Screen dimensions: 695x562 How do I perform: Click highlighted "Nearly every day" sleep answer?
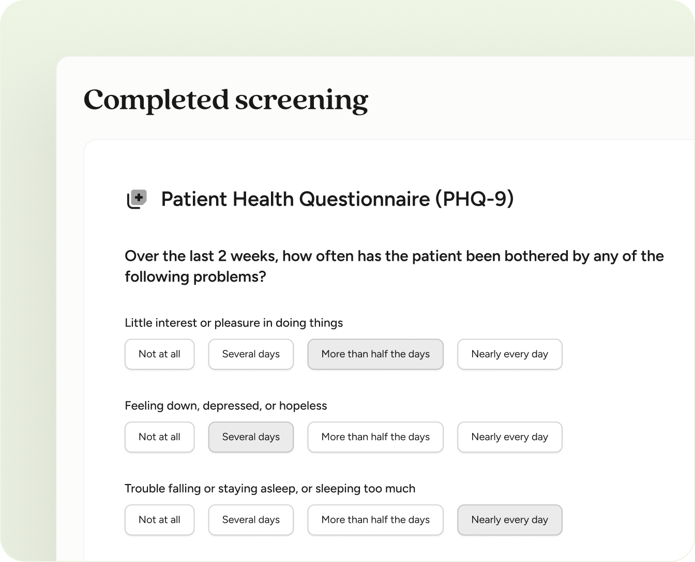(x=509, y=520)
